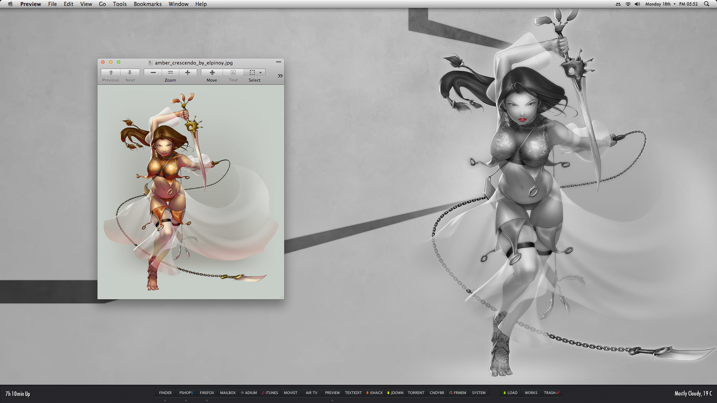Open the Go menu
This screenshot has height=403, width=717.
102,4
